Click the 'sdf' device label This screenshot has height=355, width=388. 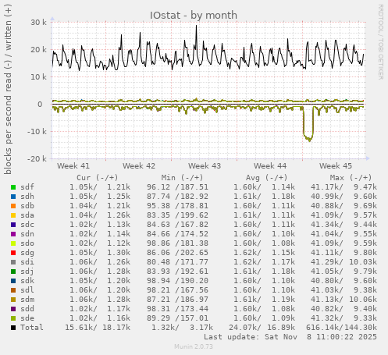(27, 187)
